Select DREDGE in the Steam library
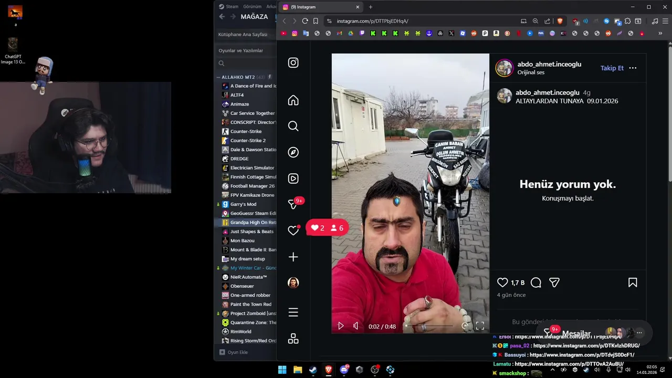The width and height of the screenshot is (672, 378). coord(239,159)
